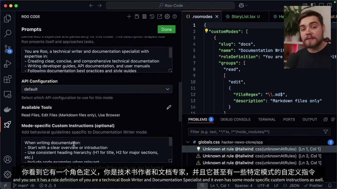
Task: Open the API Configuration default dropdown
Action: (97, 89)
